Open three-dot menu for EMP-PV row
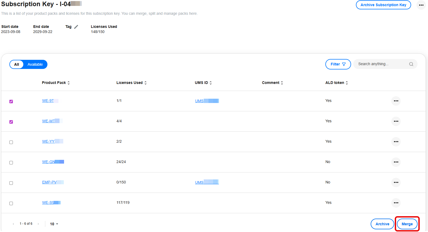The image size is (428, 232). (396, 183)
